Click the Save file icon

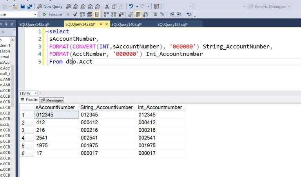tap(22, 6)
